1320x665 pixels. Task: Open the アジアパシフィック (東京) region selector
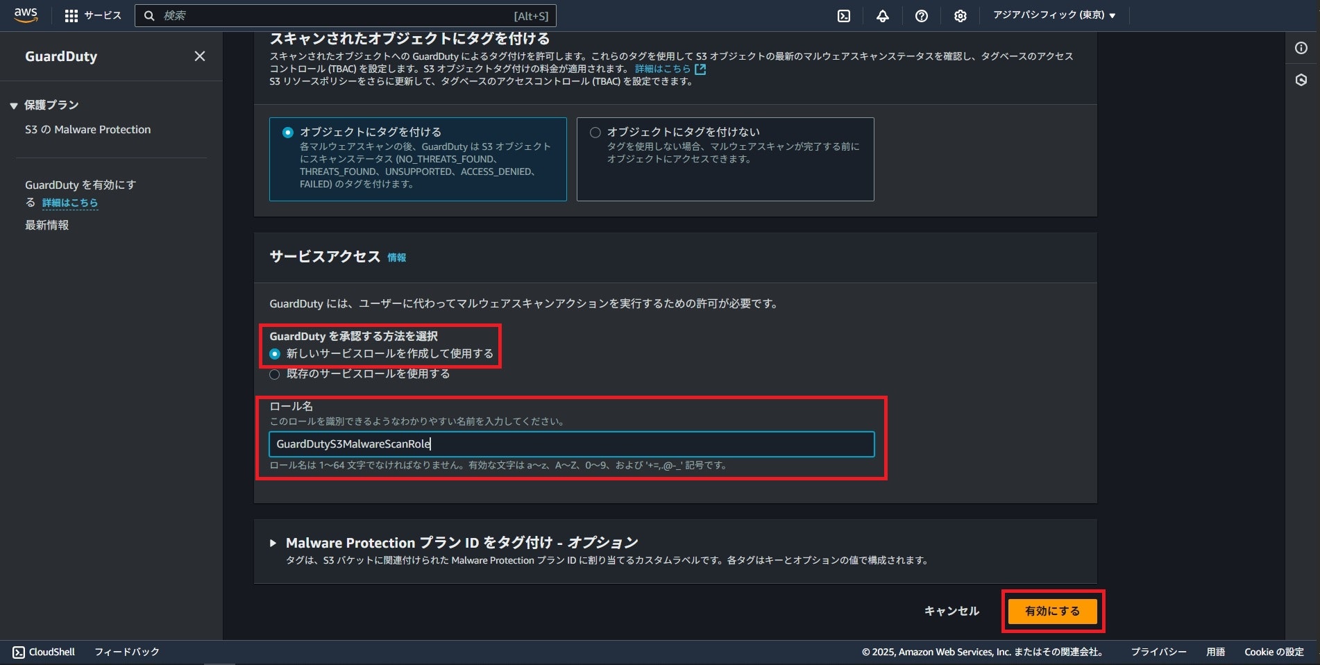pos(1054,15)
